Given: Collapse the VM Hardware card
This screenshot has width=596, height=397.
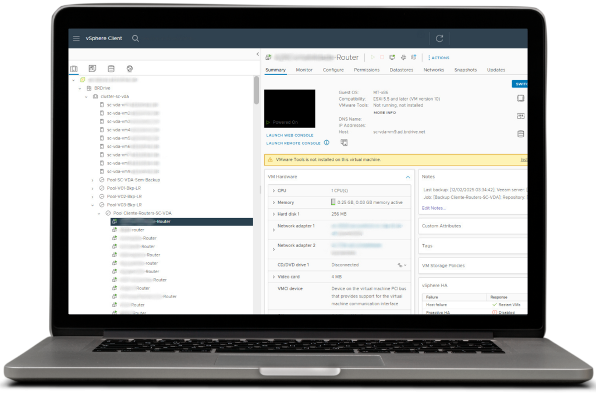Looking at the screenshot, I should pyautogui.click(x=407, y=177).
